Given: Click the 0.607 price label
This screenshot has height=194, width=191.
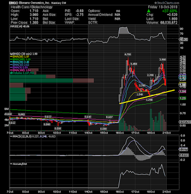Looking at the screenshot, I should tap(109, 117).
